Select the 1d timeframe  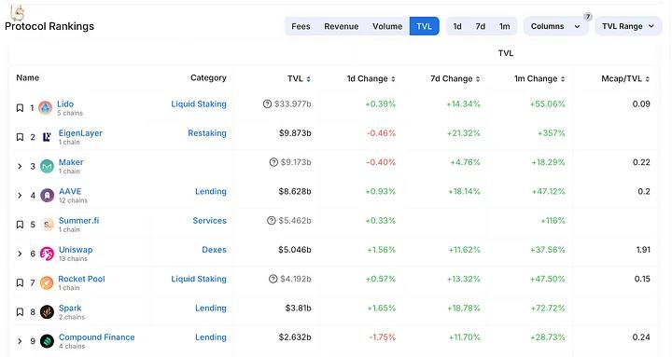click(457, 26)
